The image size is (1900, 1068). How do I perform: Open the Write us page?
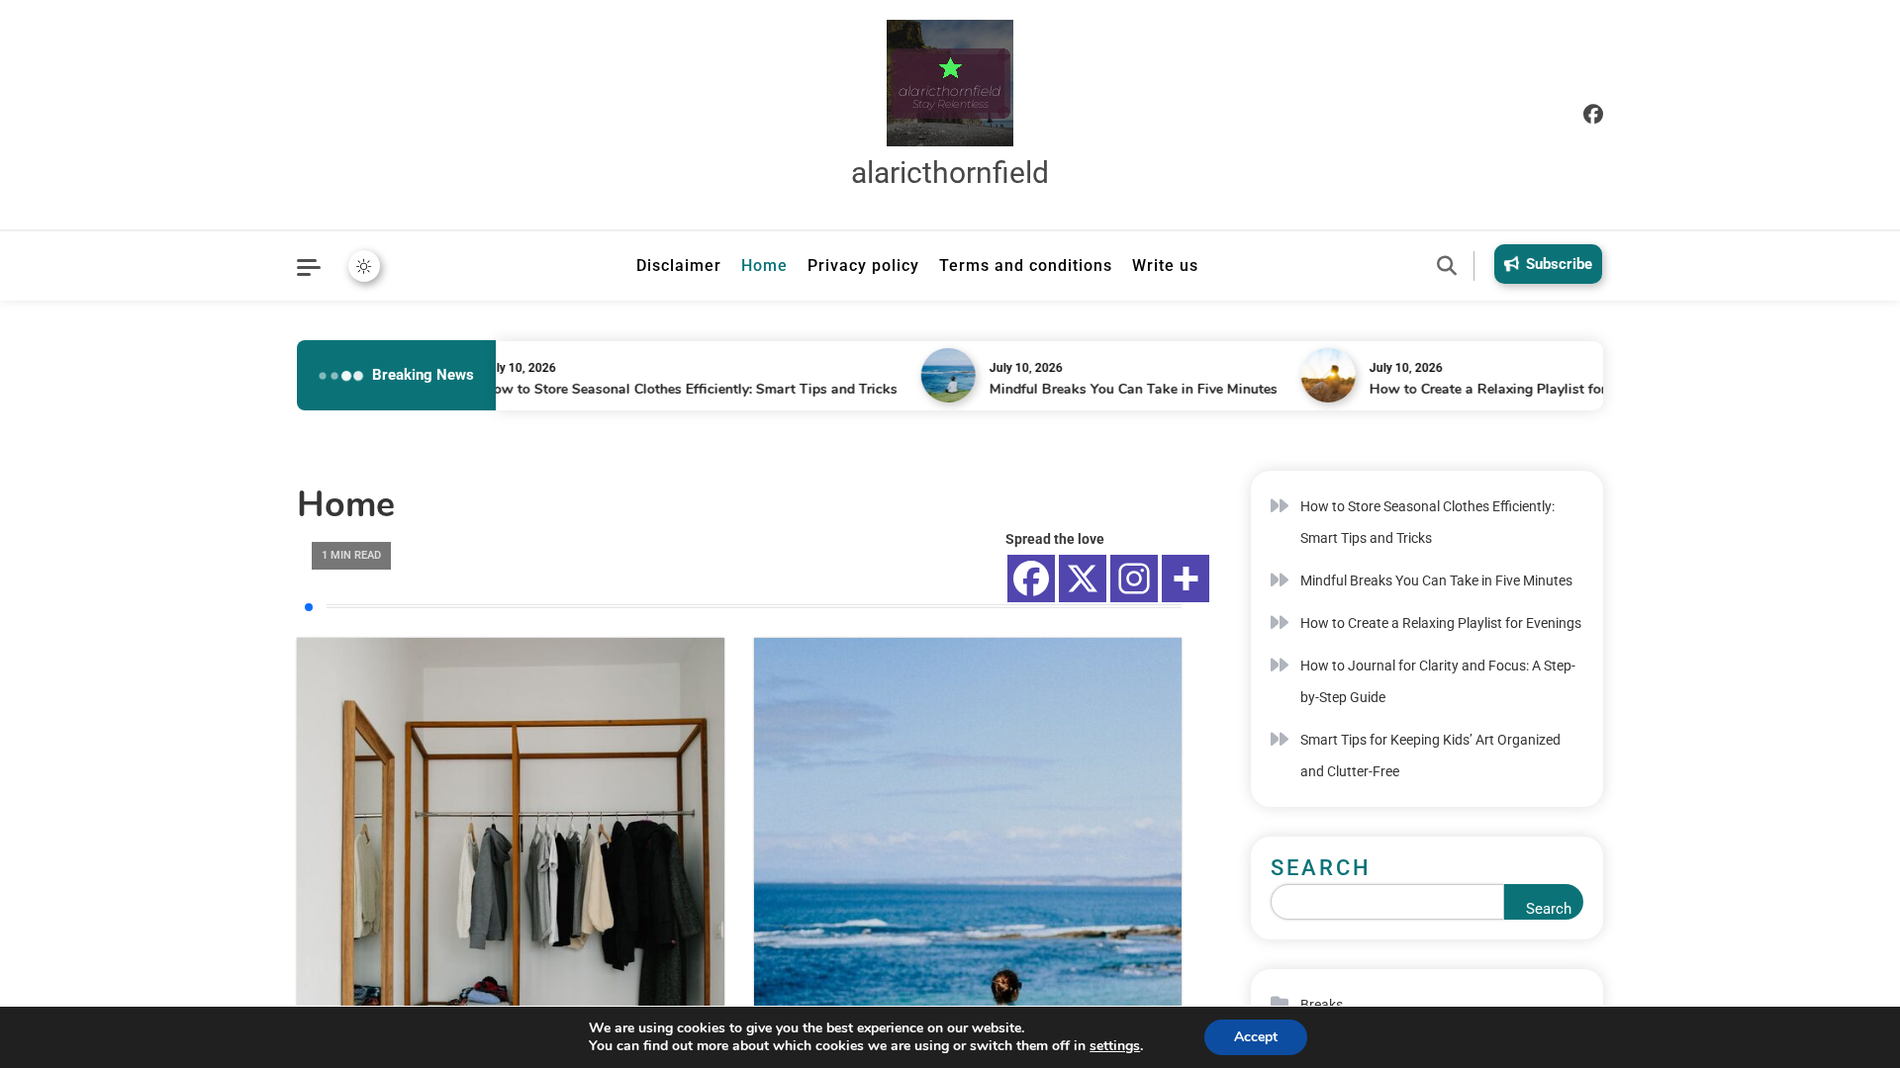(x=1165, y=266)
